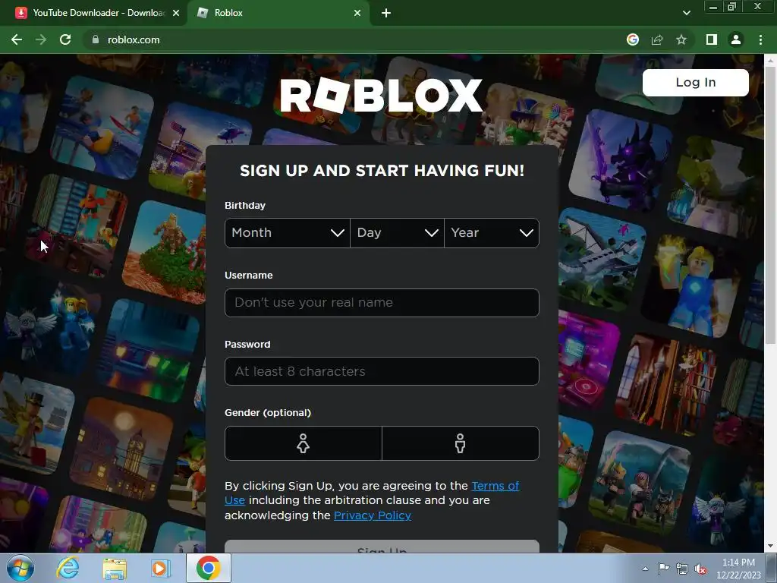This screenshot has width=777, height=583.
Task: Close the Roblox tab
Action: (x=357, y=13)
